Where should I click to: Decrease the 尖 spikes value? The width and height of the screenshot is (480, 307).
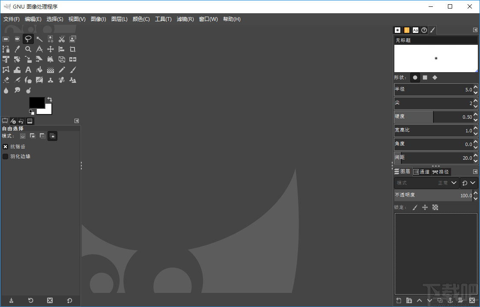(475, 106)
